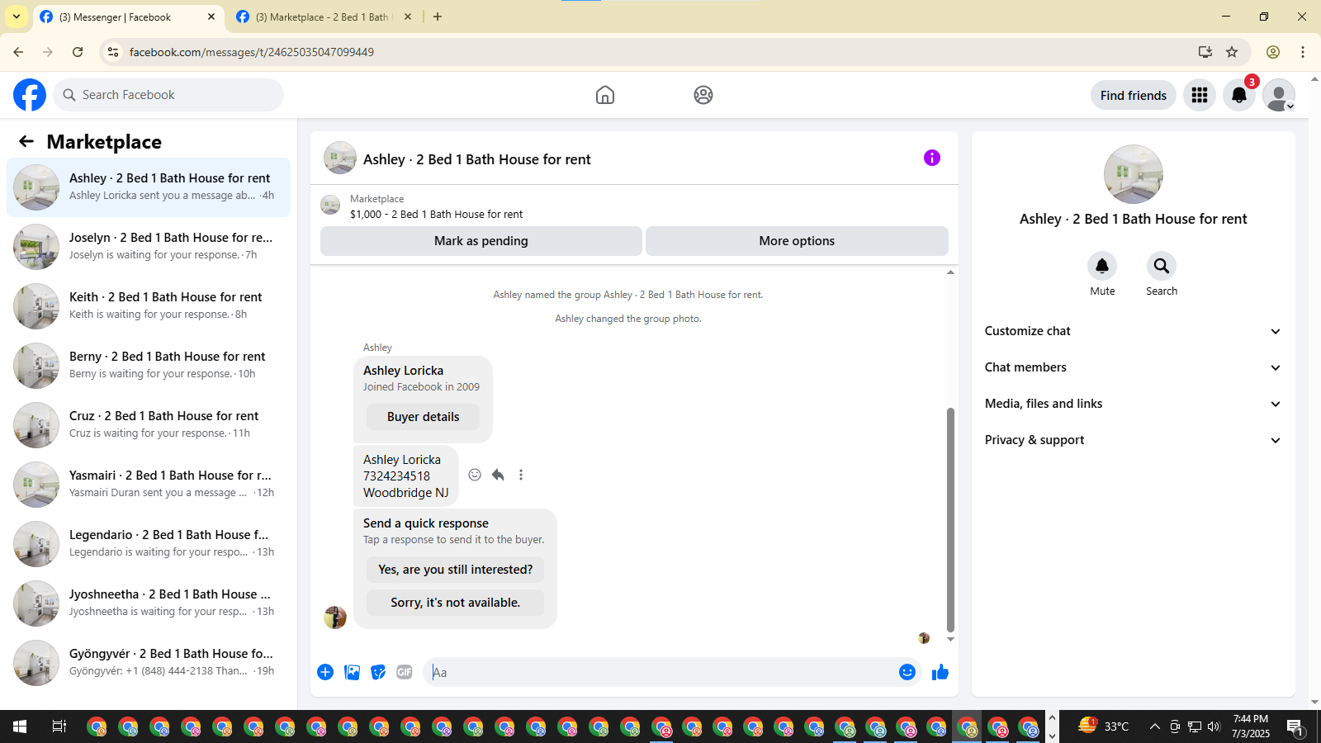Click Ashley's group photo in right panel

[x=1134, y=174]
